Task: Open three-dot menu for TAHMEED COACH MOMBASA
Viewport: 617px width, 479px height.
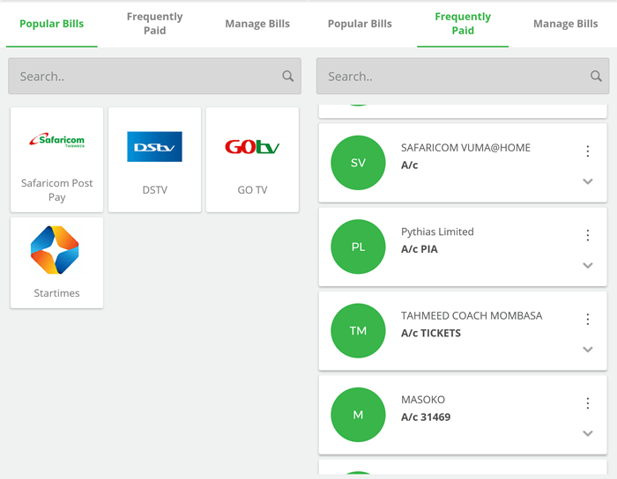Action: (x=588, y=320)
